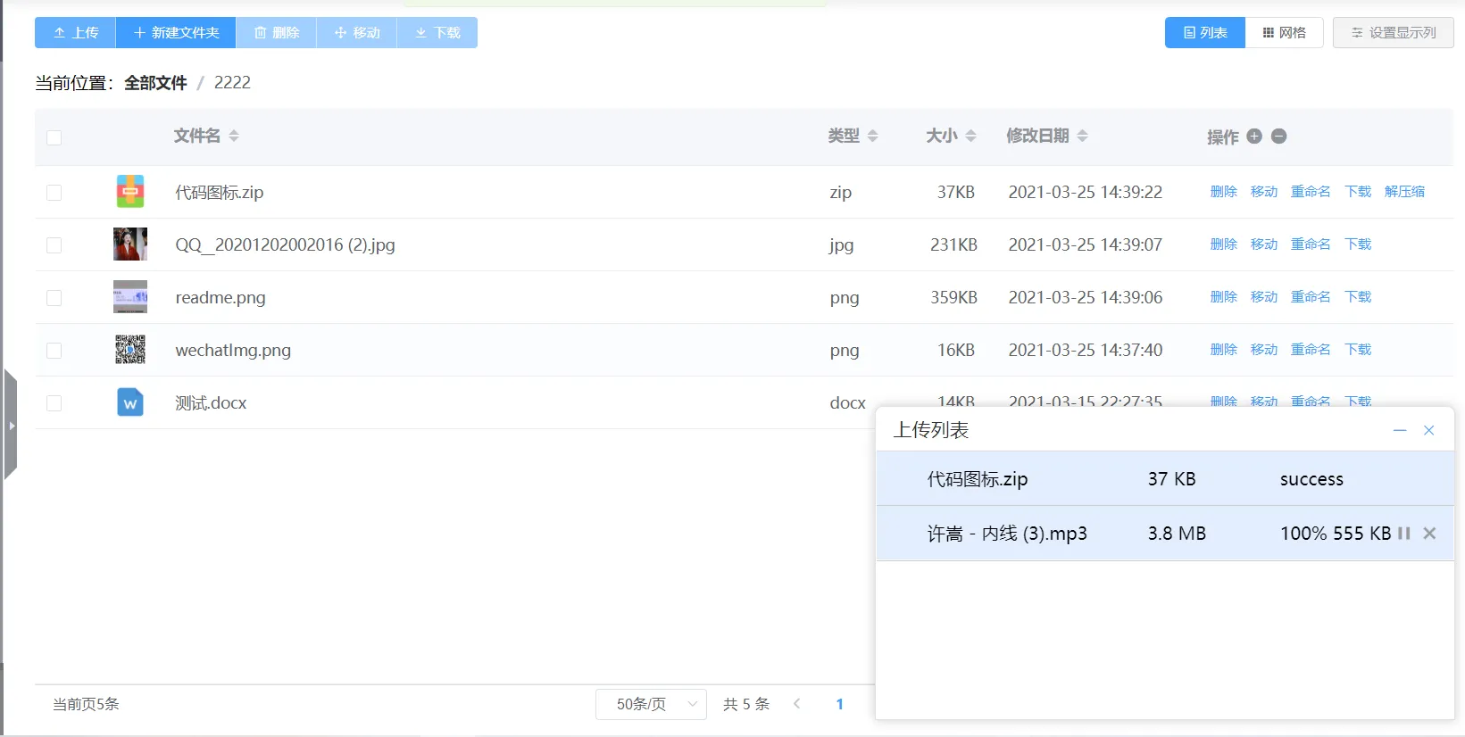Image resolution: width=1465 pixels, height=737 pixels.
Task: Create a folder with 新建文件夹
Action: [176, 32]
